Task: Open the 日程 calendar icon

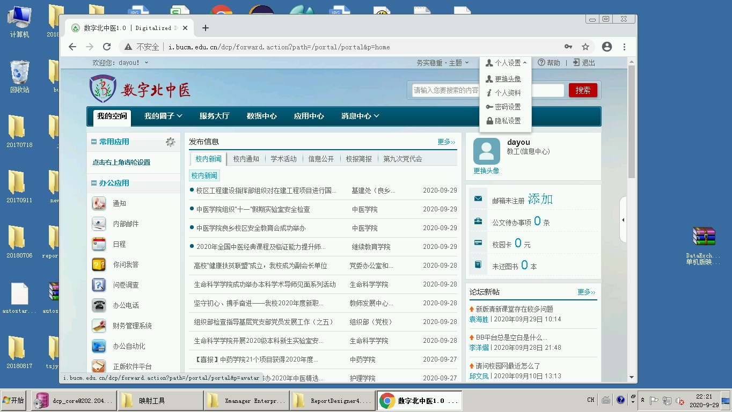Action: (99, 244)
